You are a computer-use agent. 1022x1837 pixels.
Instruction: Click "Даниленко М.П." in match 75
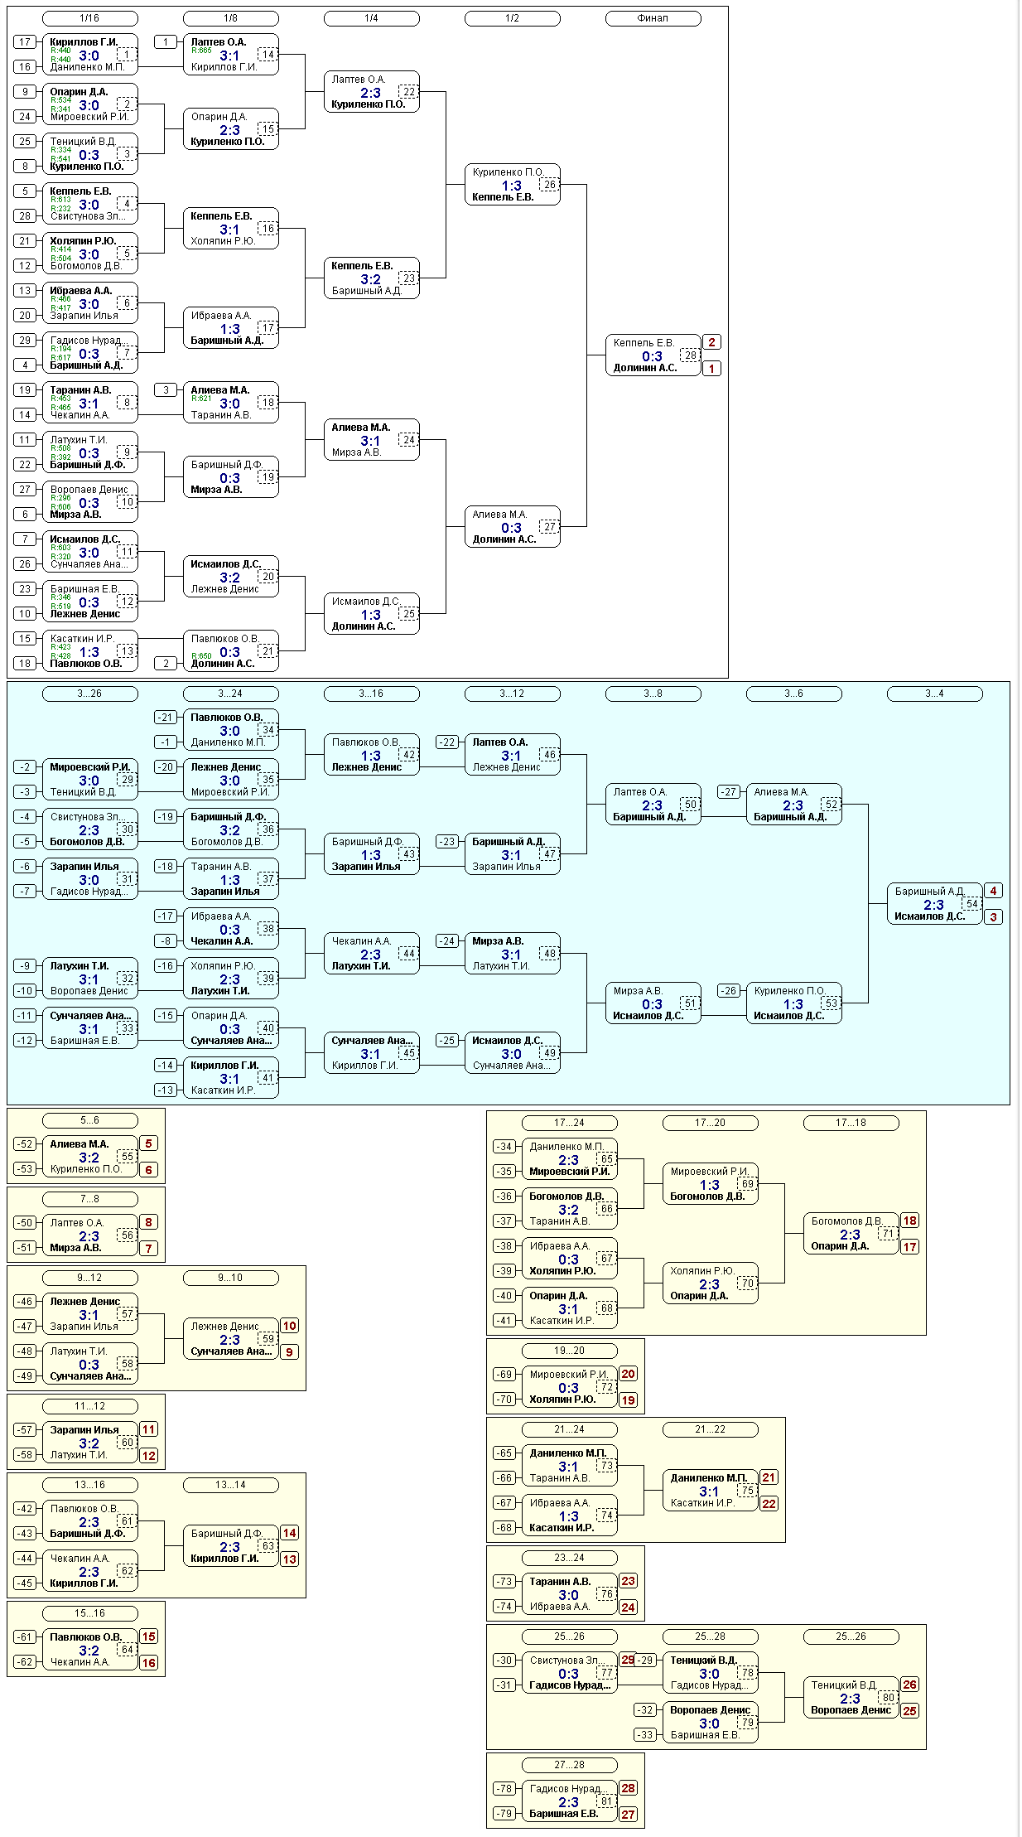point(708,1478)
